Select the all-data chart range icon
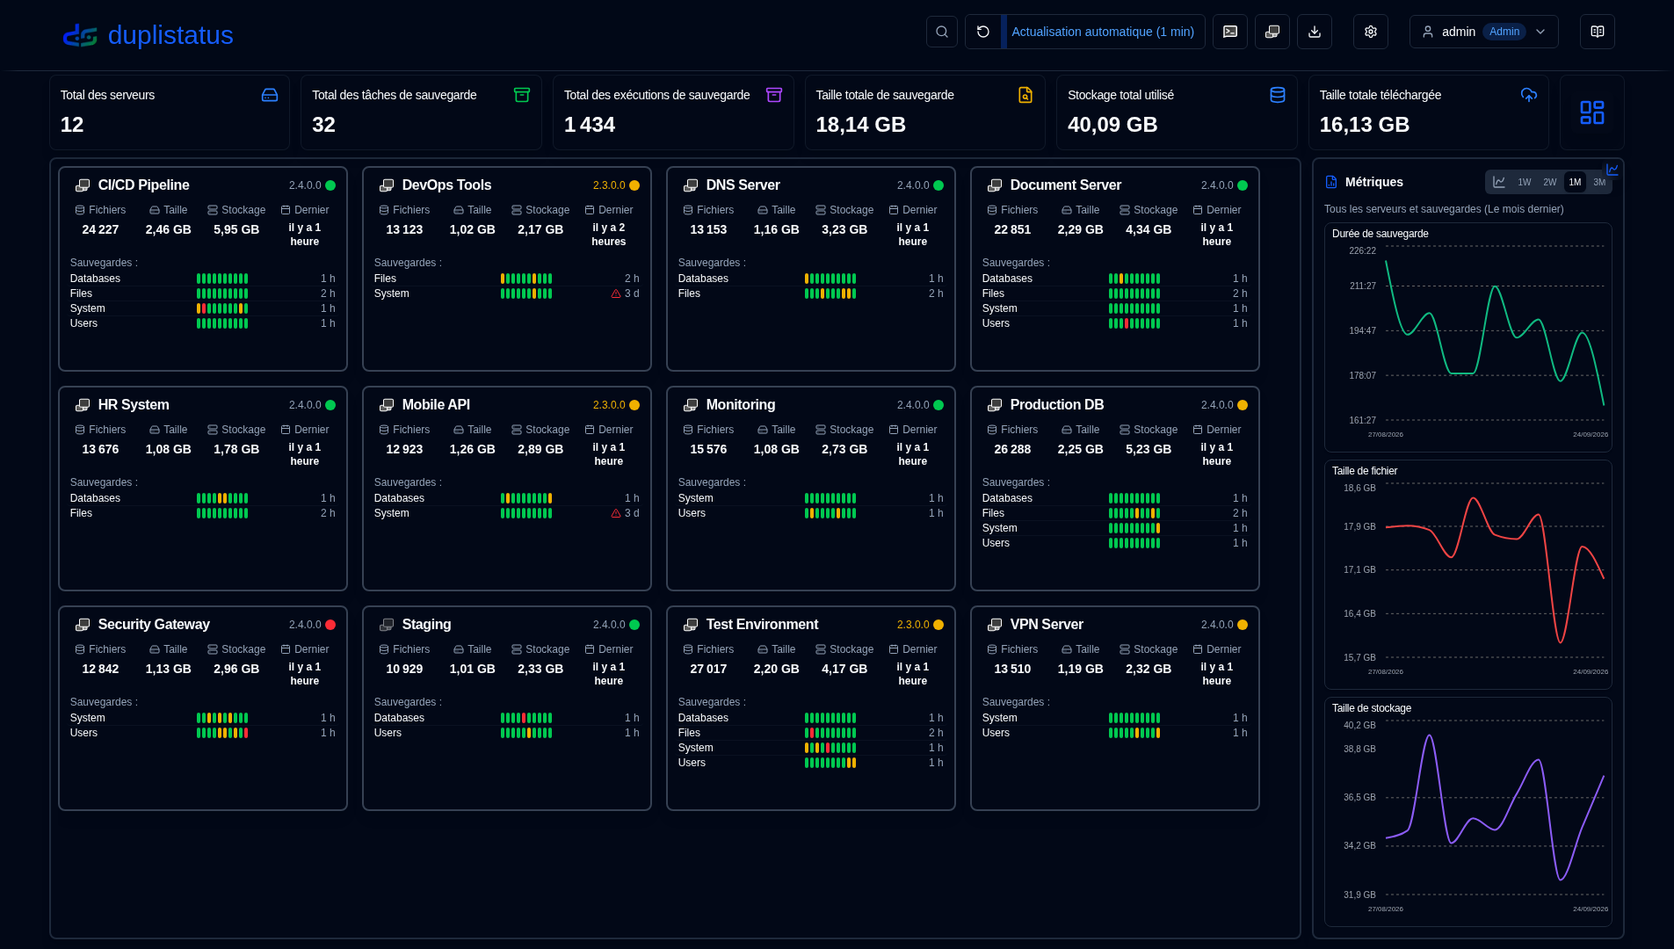Viewport: 1674px width, 949px height. point(1499,182)
